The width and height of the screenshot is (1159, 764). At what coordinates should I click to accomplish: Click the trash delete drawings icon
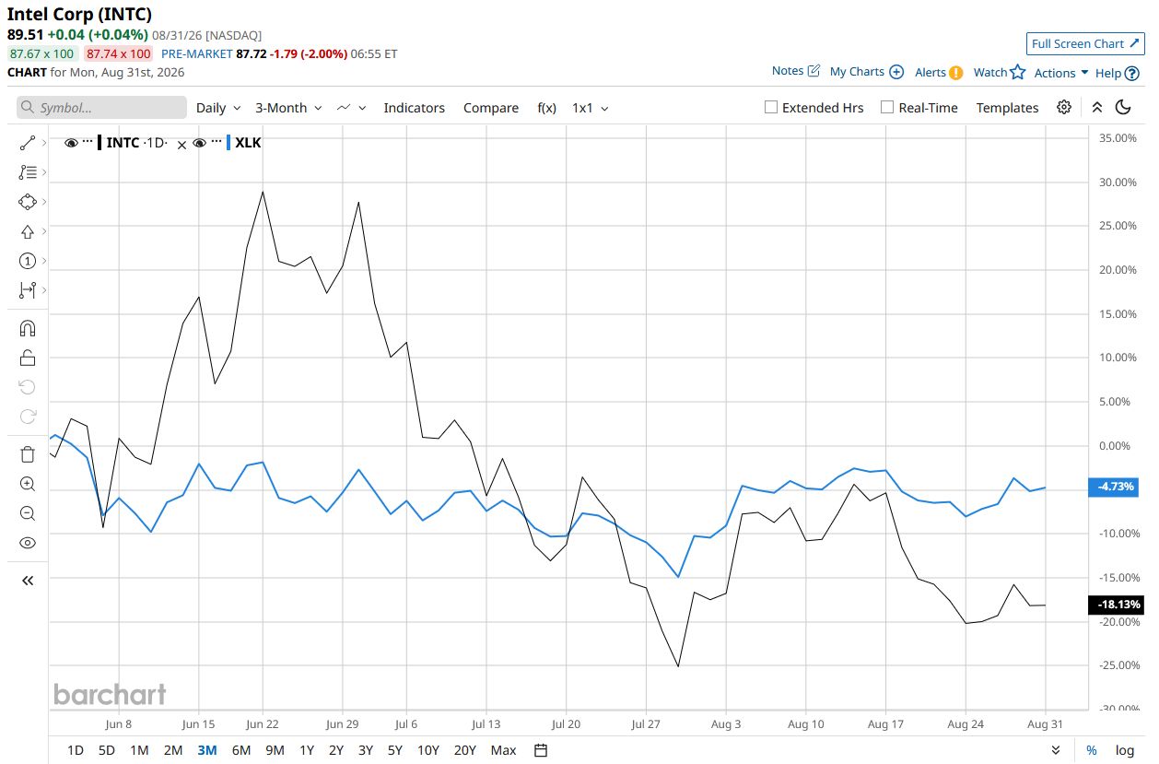coord(27,453)
